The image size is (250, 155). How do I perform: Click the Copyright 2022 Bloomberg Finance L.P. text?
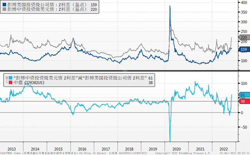coord(183,153)
